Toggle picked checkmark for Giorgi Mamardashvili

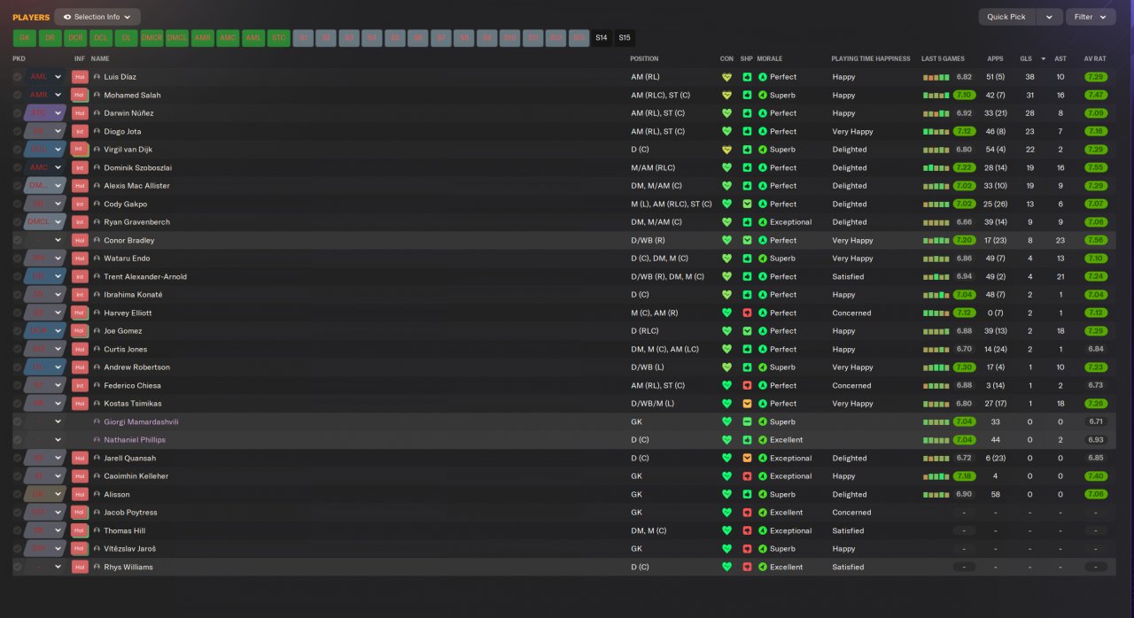(18, 421)
